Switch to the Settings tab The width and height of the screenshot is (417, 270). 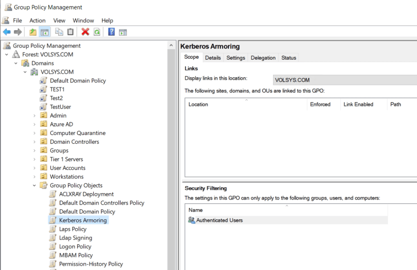236,58
